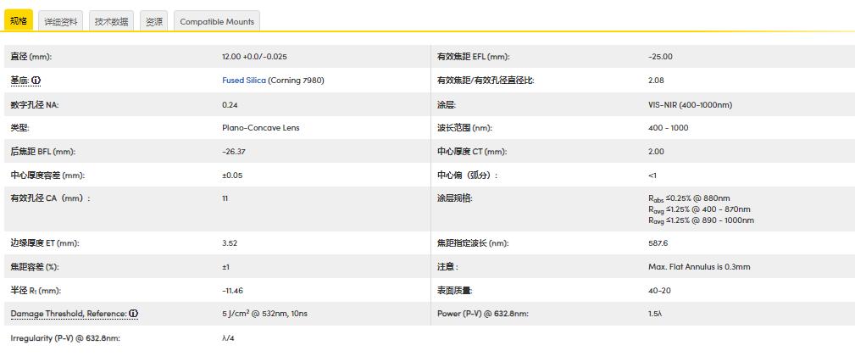Image resolution: width=855 pixels, height=362 pixels.
Task: Open the Fused Silica link
Action: 244,81
